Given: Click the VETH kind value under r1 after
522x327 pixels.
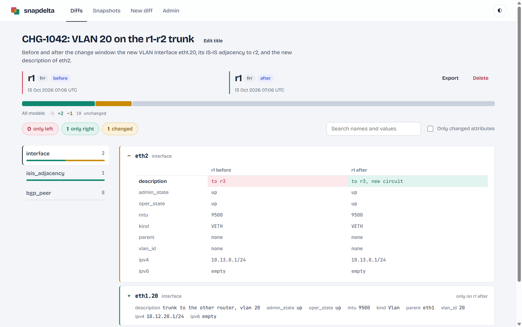Looking at the screenshot, I should point(357,226).
